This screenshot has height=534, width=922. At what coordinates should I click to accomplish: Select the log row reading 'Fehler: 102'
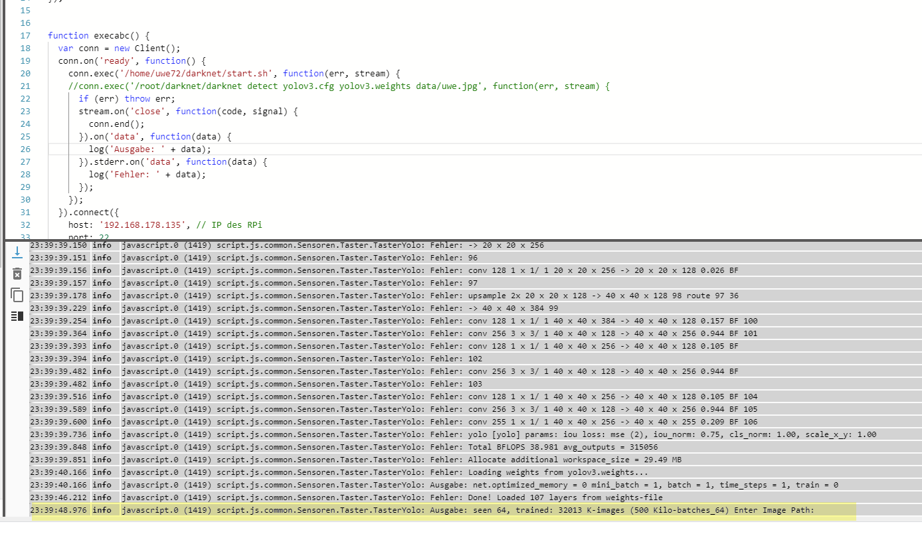tap(475, 359)
